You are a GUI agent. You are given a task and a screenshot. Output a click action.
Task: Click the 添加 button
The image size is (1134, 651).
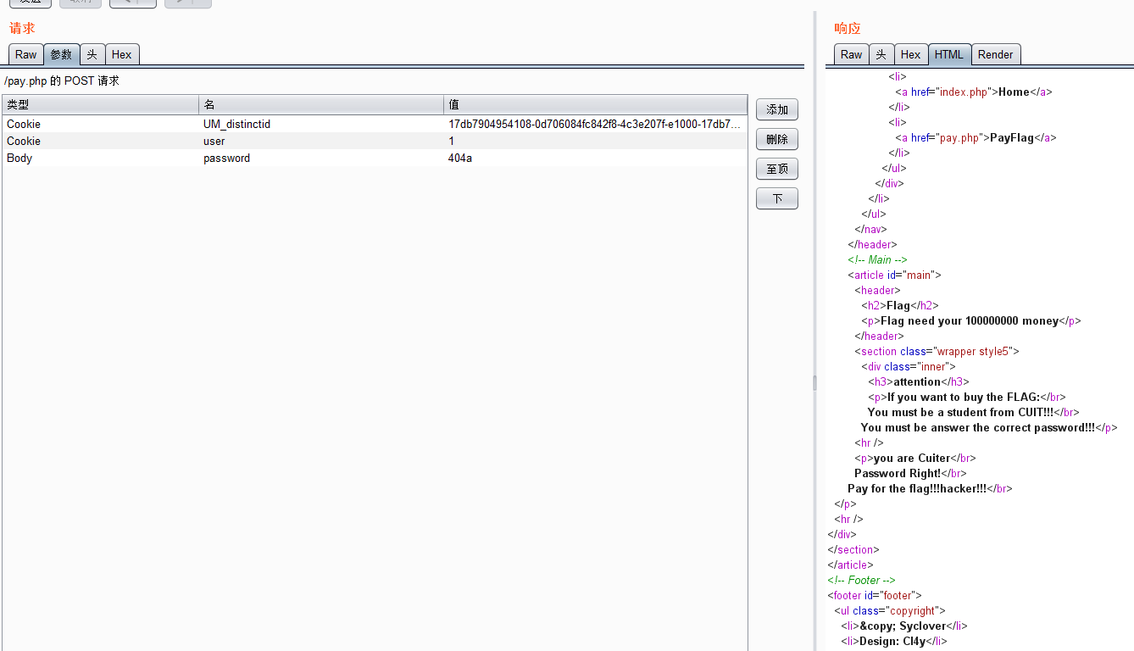(x=777, y=109)
